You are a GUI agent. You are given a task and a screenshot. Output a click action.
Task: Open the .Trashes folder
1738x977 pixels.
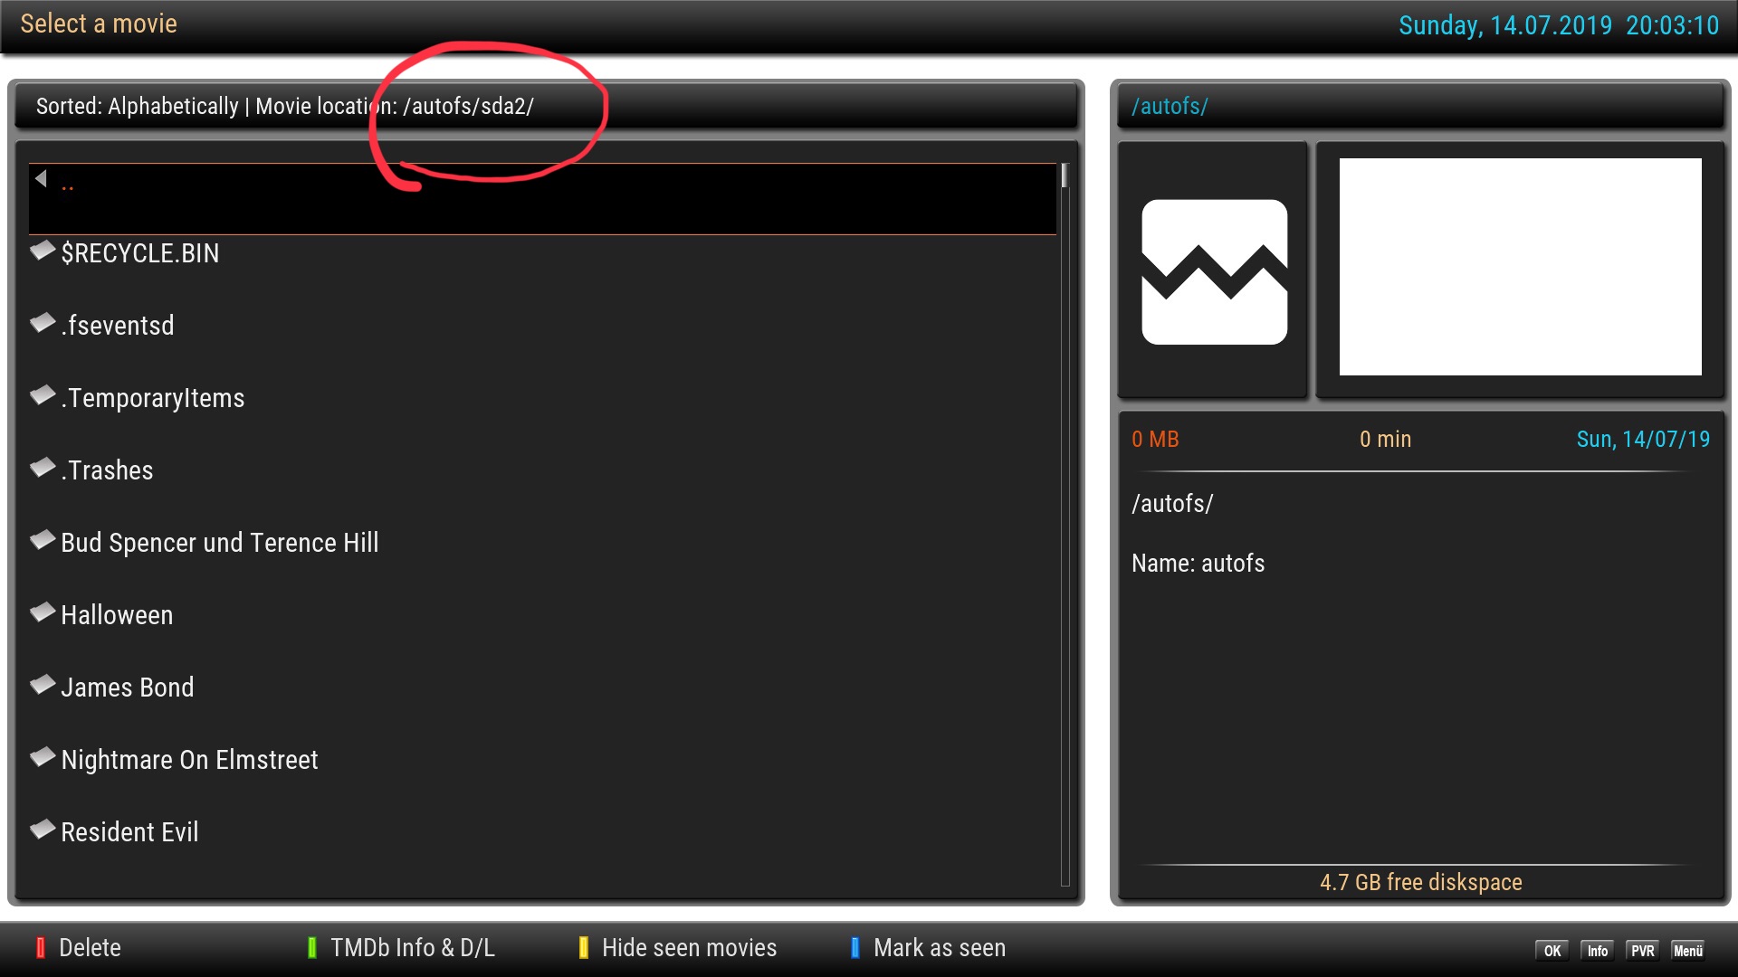tap(107, 470)
